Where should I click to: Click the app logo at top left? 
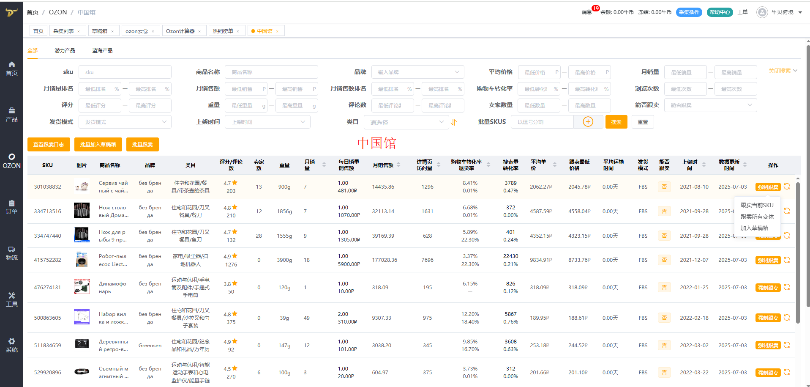click(11, 12)
